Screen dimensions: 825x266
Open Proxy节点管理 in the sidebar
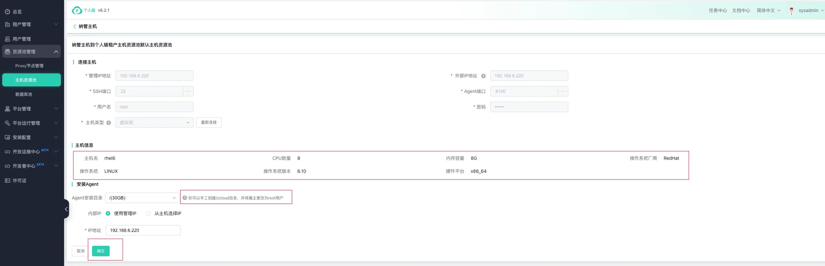(x=29, y=66)
